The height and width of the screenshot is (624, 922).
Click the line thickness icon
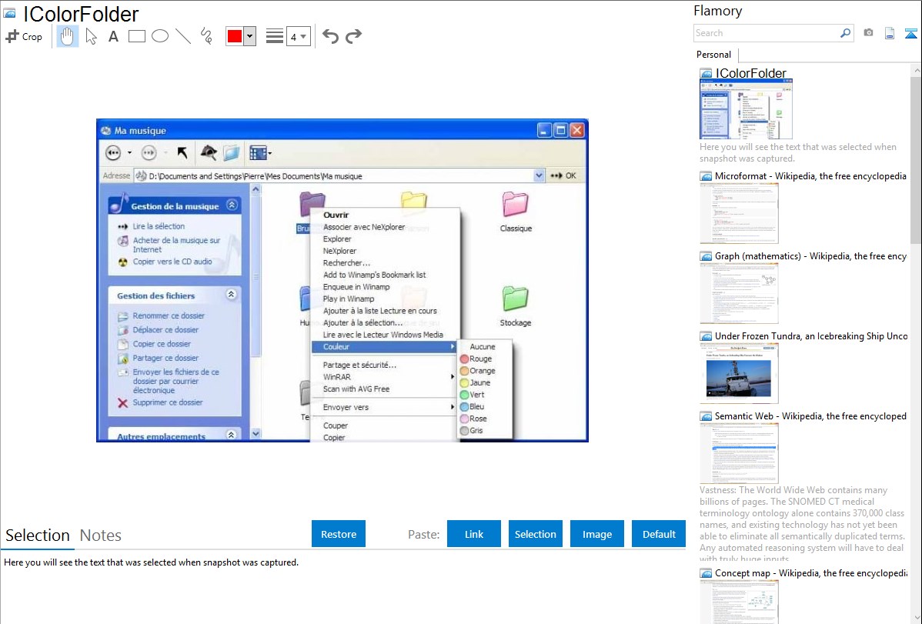coord(275,36)
